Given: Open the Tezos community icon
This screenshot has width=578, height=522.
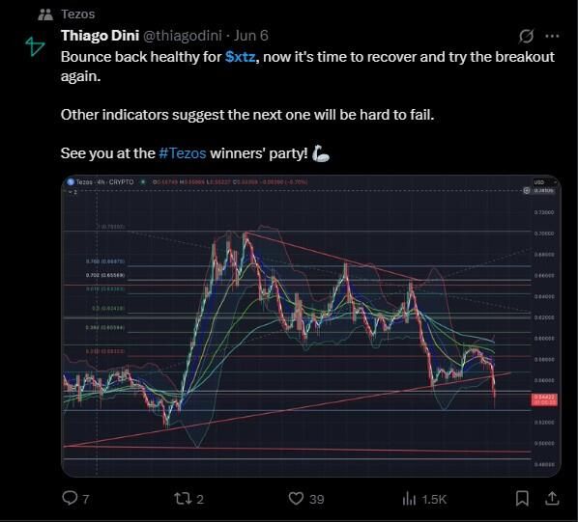Looking at the screenshot, I should [x=45, y=14].
